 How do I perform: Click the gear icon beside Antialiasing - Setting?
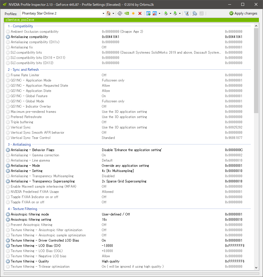[x=8, y=171]
